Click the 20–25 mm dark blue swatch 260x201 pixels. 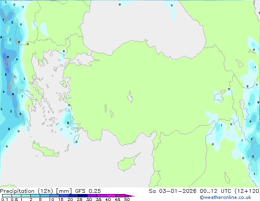(73, 196)
